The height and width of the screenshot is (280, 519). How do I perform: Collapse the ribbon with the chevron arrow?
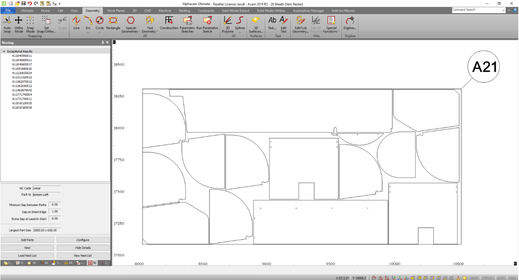(509, 10)
